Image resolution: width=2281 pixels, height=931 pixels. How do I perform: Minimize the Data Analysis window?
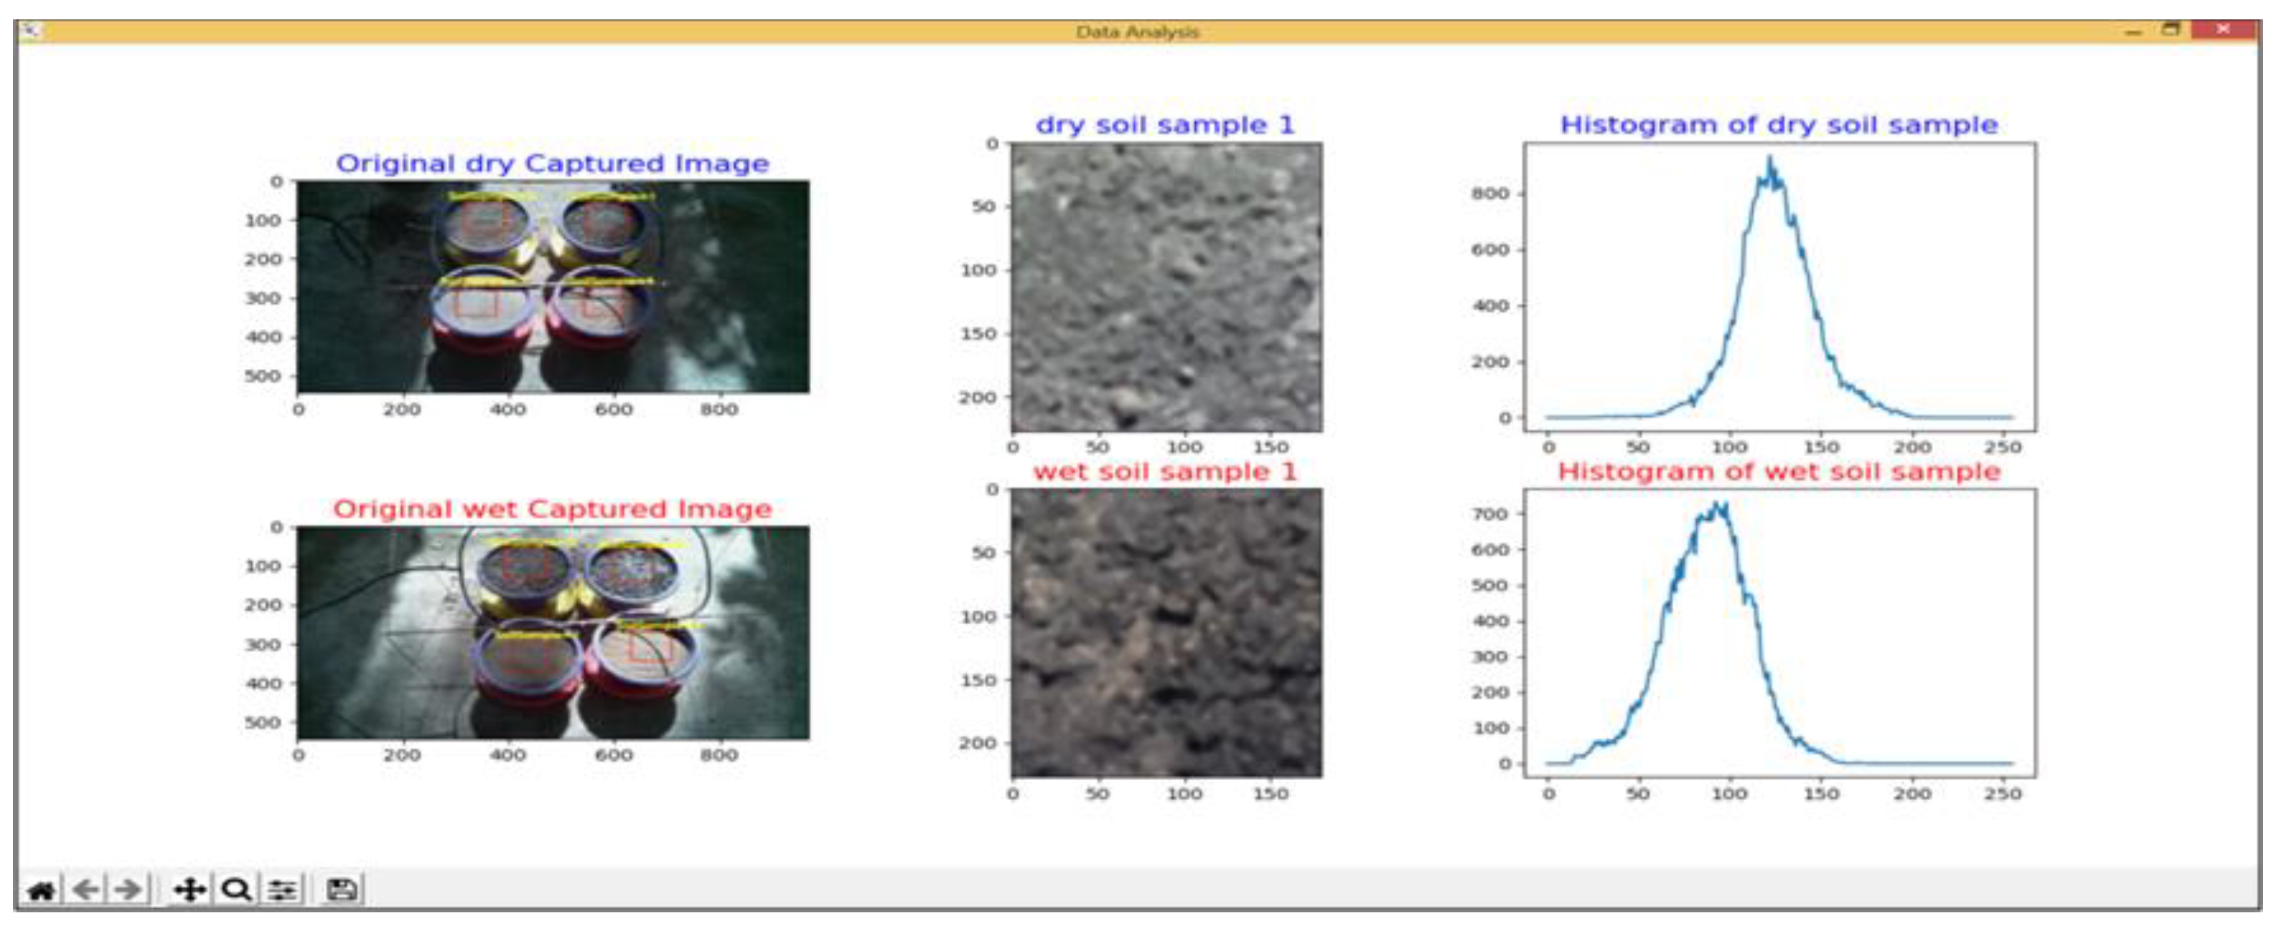pyautogui.click(x=2135, y=32)
